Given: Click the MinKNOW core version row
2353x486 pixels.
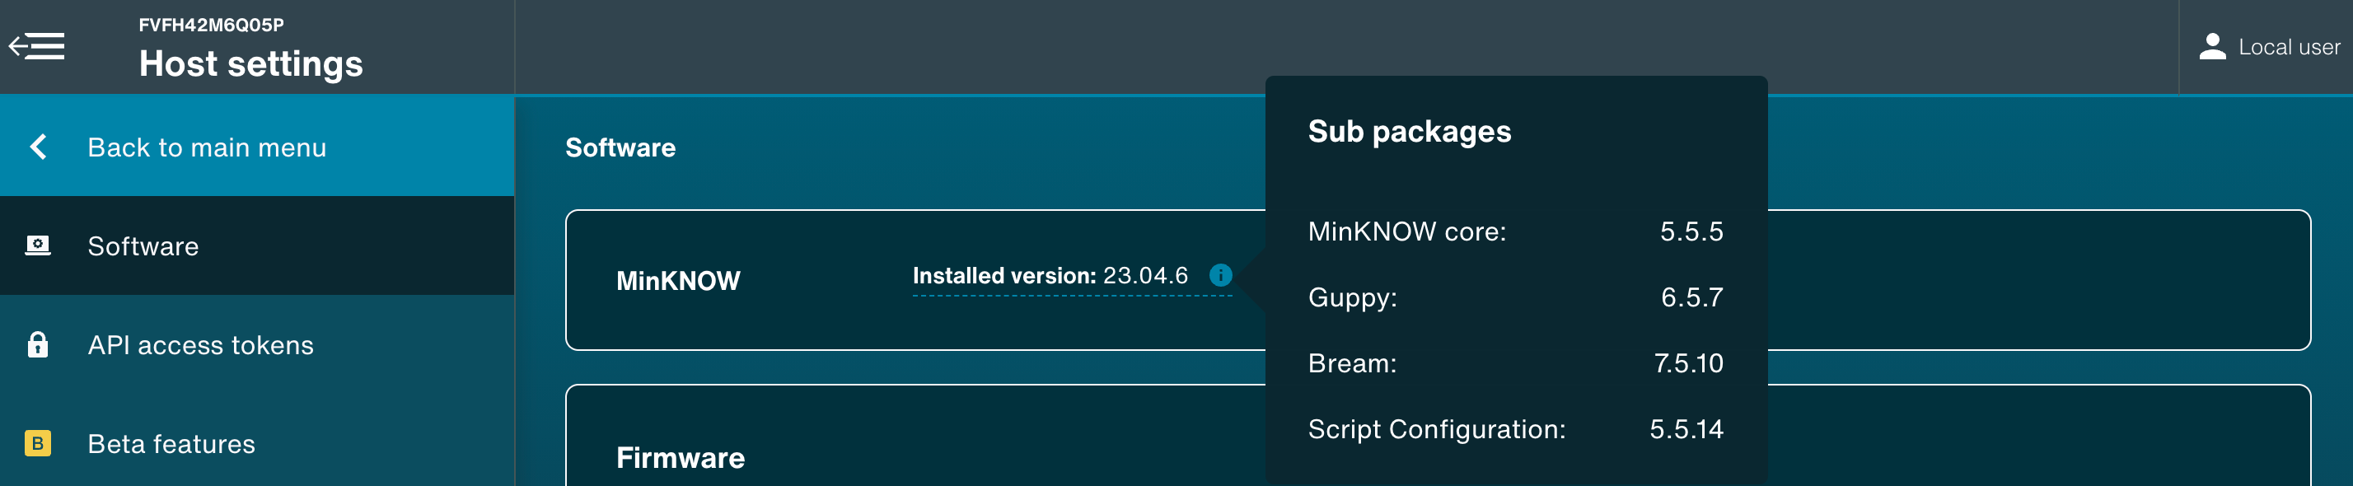Looking at the screenshot, I should coord(1514,232).
